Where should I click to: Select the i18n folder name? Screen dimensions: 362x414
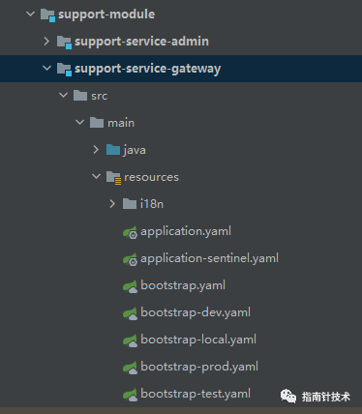tap(152, 204)
